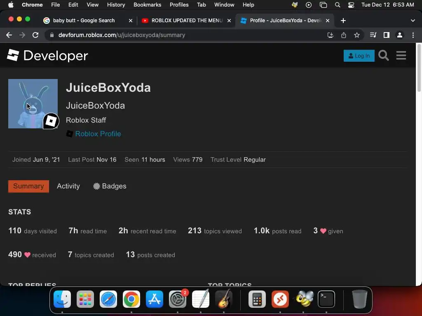422x316 pixels.
Task: Open the Chrome profile avatar icon
Action: point(400,35)
